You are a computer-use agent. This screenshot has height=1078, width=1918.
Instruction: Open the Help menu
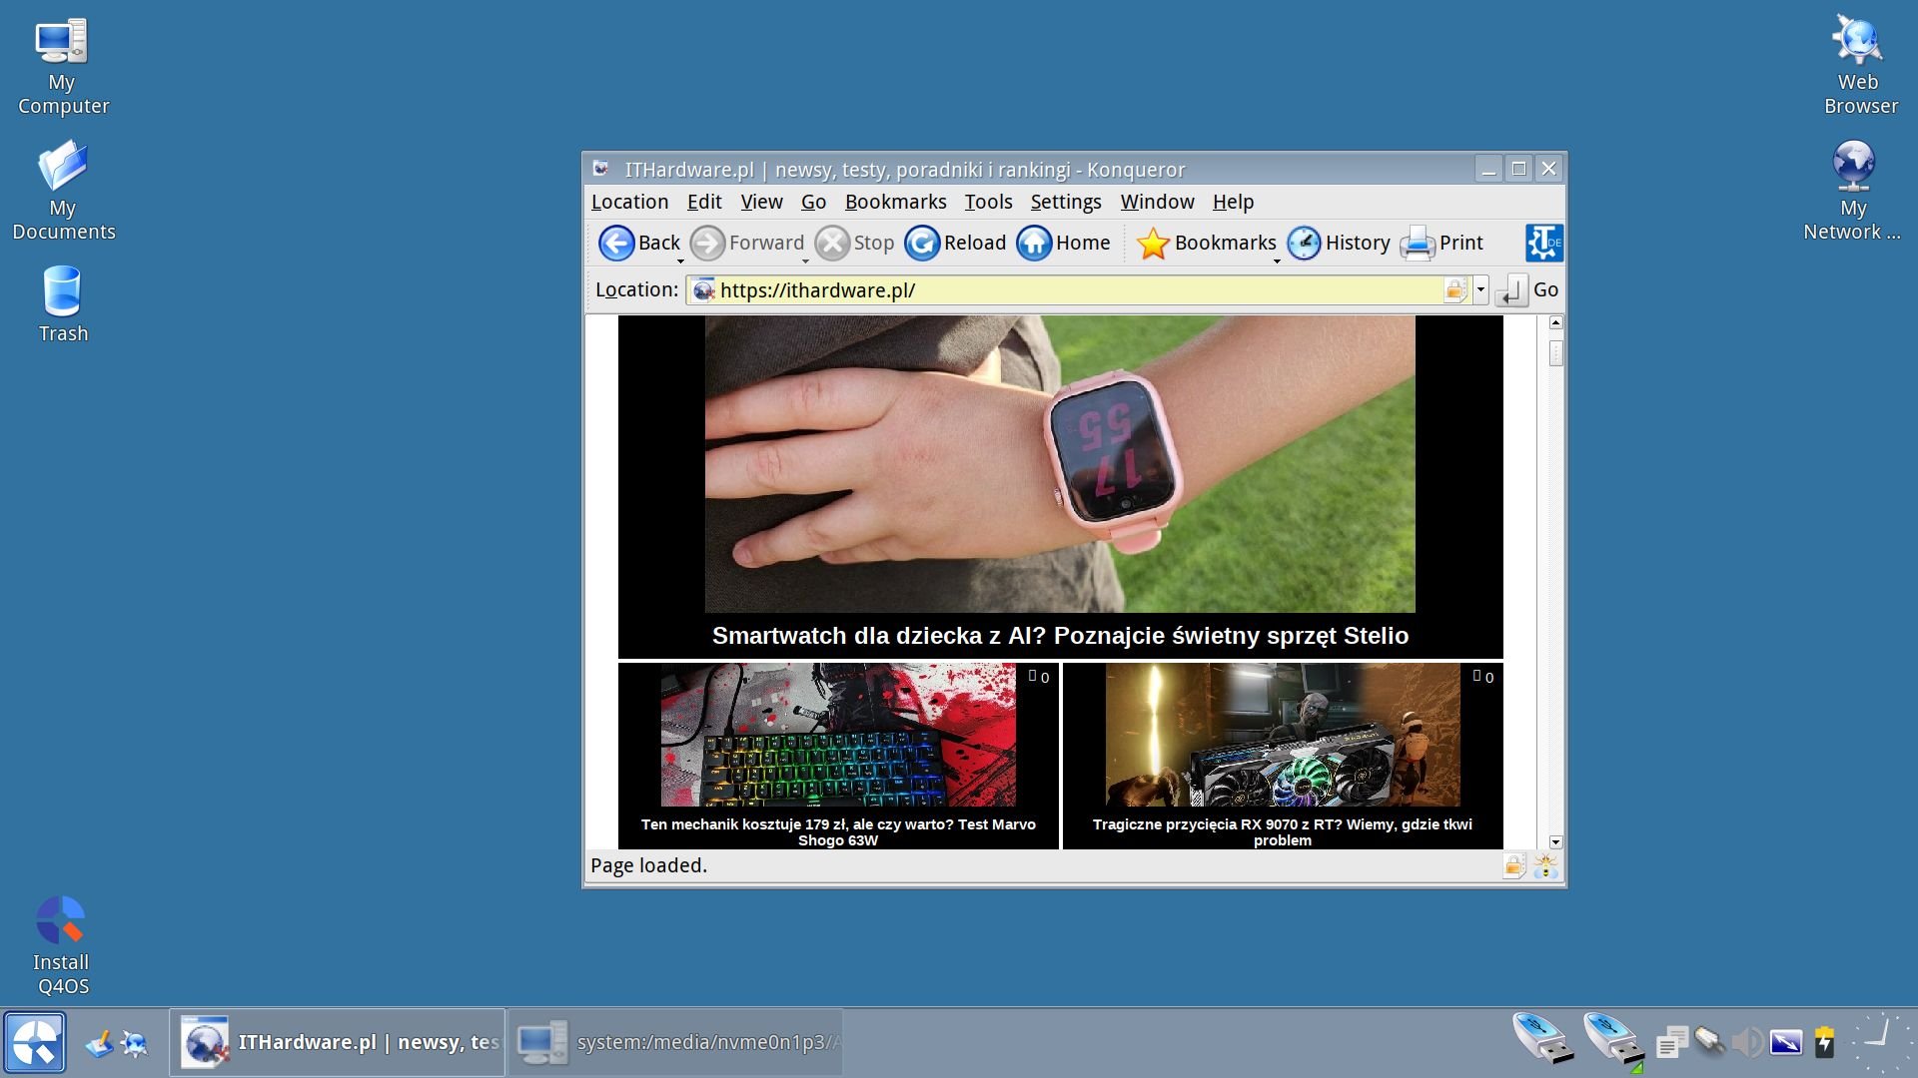[x=1233, y=202]
